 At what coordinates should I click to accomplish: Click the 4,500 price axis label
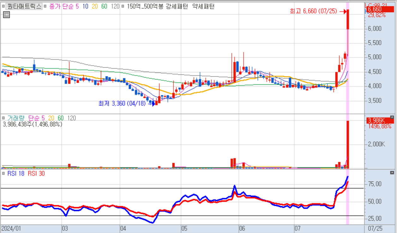tap(375, 72)
